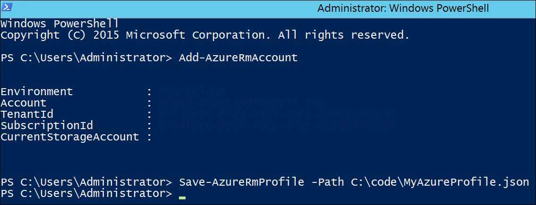Select the Environment output label
Screen dimensions: 536x205
[x=37, y=92]
